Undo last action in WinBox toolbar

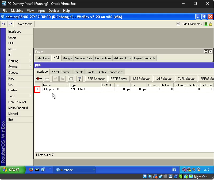[3, 24]
